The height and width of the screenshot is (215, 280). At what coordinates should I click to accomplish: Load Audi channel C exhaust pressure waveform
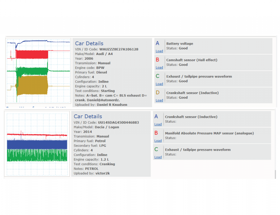coord(159,84)
